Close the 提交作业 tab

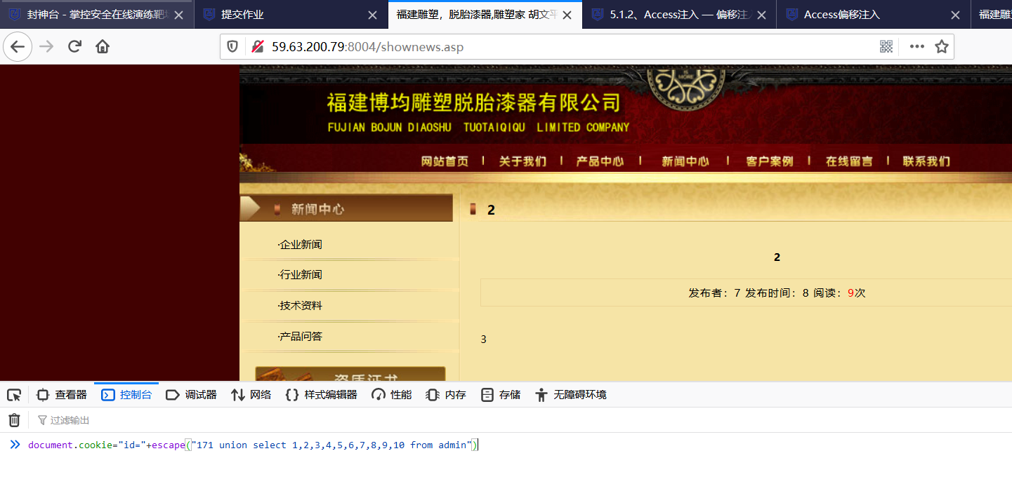[x=372, y=15]
